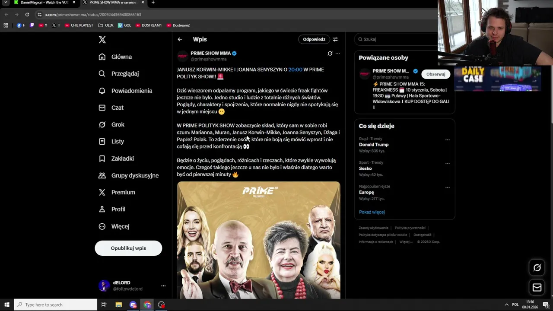Open Grupy dyskusyjne communities
This screenshot has width=553, height=311.
point(129,175)
